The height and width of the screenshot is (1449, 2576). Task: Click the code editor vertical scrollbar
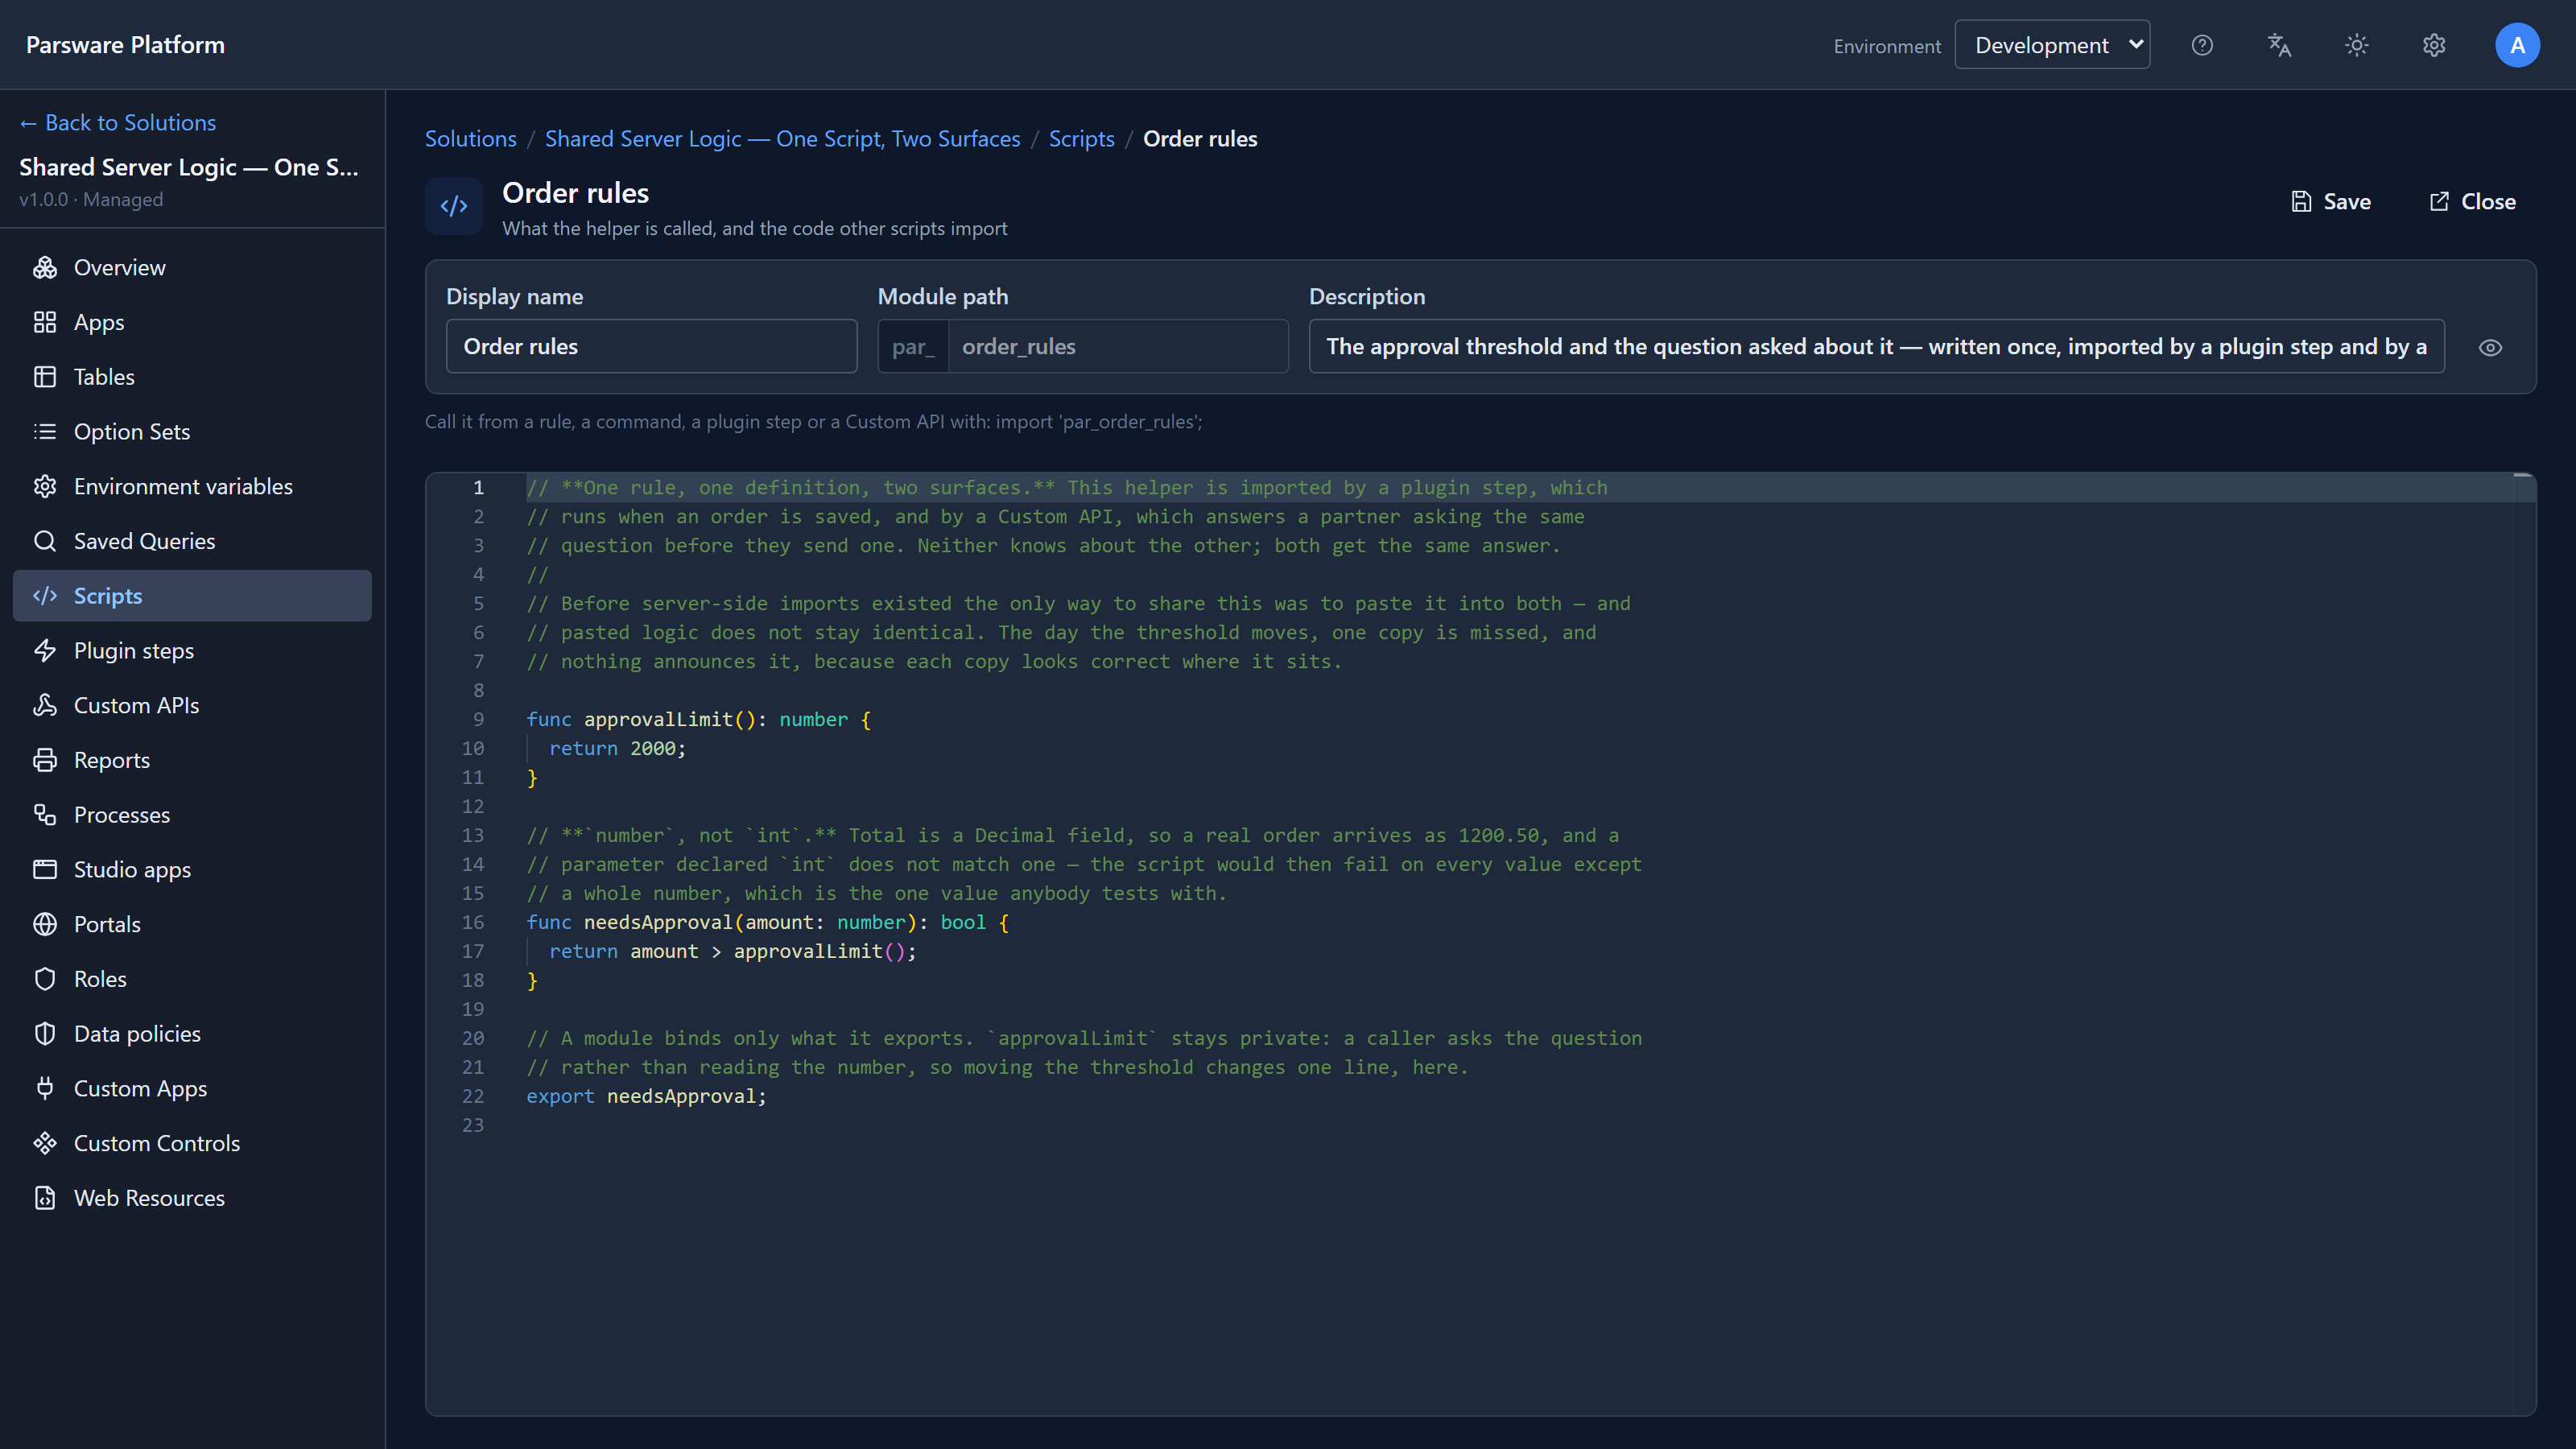tap(2524, 943)
